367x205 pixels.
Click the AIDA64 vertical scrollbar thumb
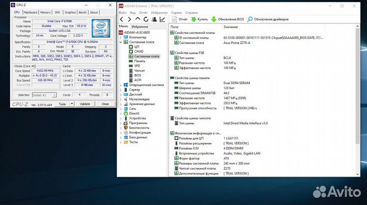pos(357,86)
